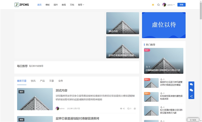Open the 测试内容 featured image card
202x122 pixels.
coord(123,23)
